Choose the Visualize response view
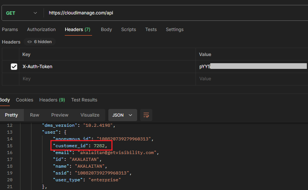Viewport: 308px width, 190px height. pyautogui.click(x=90, y=115)
